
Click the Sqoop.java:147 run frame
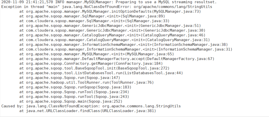click(x=70, y=78)
